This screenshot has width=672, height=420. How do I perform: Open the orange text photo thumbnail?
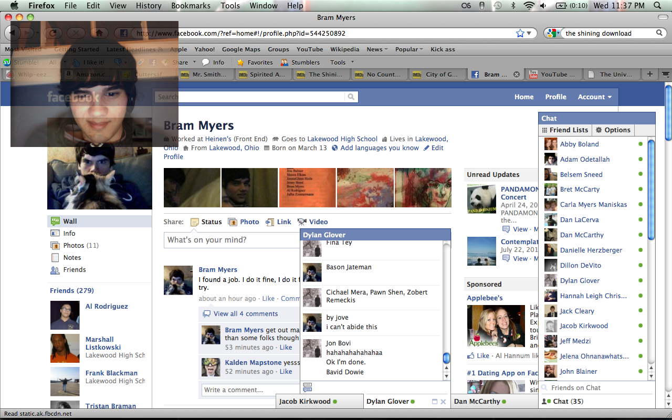tap(308, 188)
